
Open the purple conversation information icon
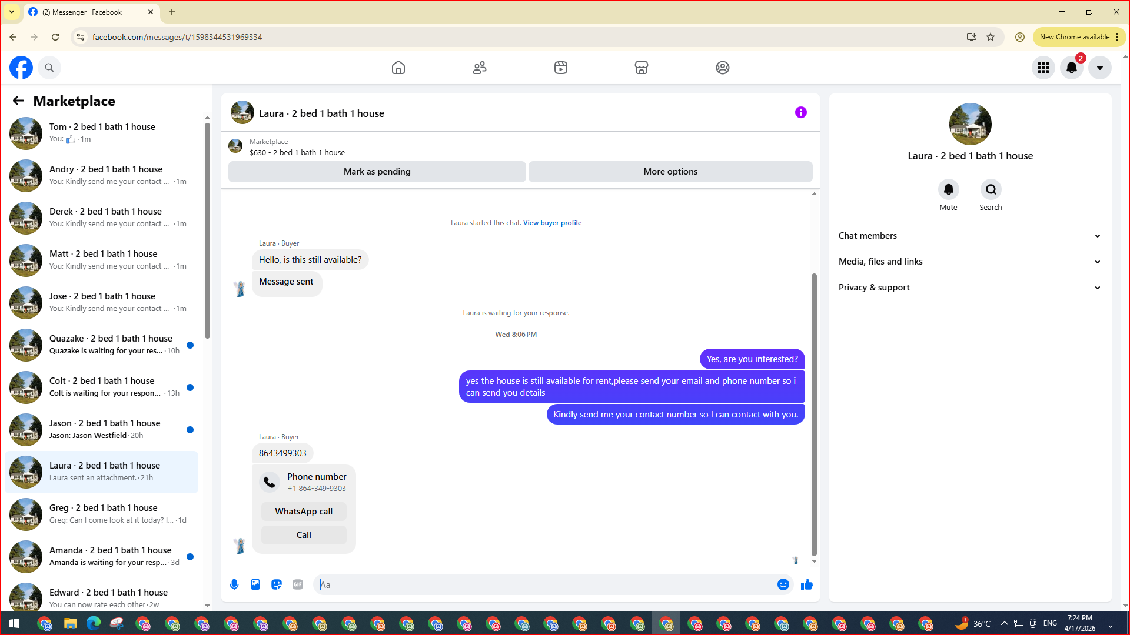tap(800, 112)
